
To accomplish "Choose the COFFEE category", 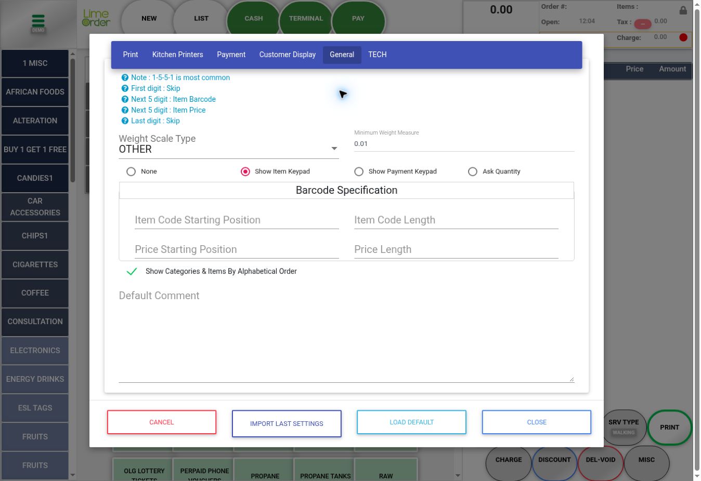I will click(35, 293).
